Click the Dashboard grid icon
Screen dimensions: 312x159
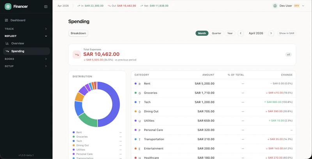click(x=6, y=20)
